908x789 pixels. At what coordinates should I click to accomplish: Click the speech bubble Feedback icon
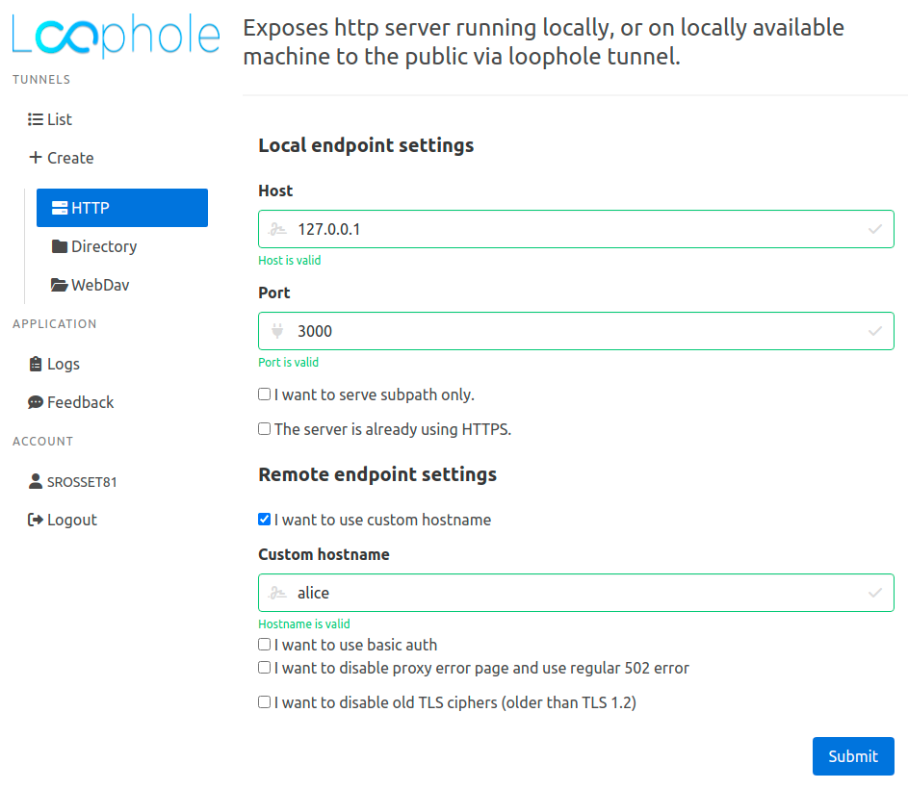click(x=36, y=402)
